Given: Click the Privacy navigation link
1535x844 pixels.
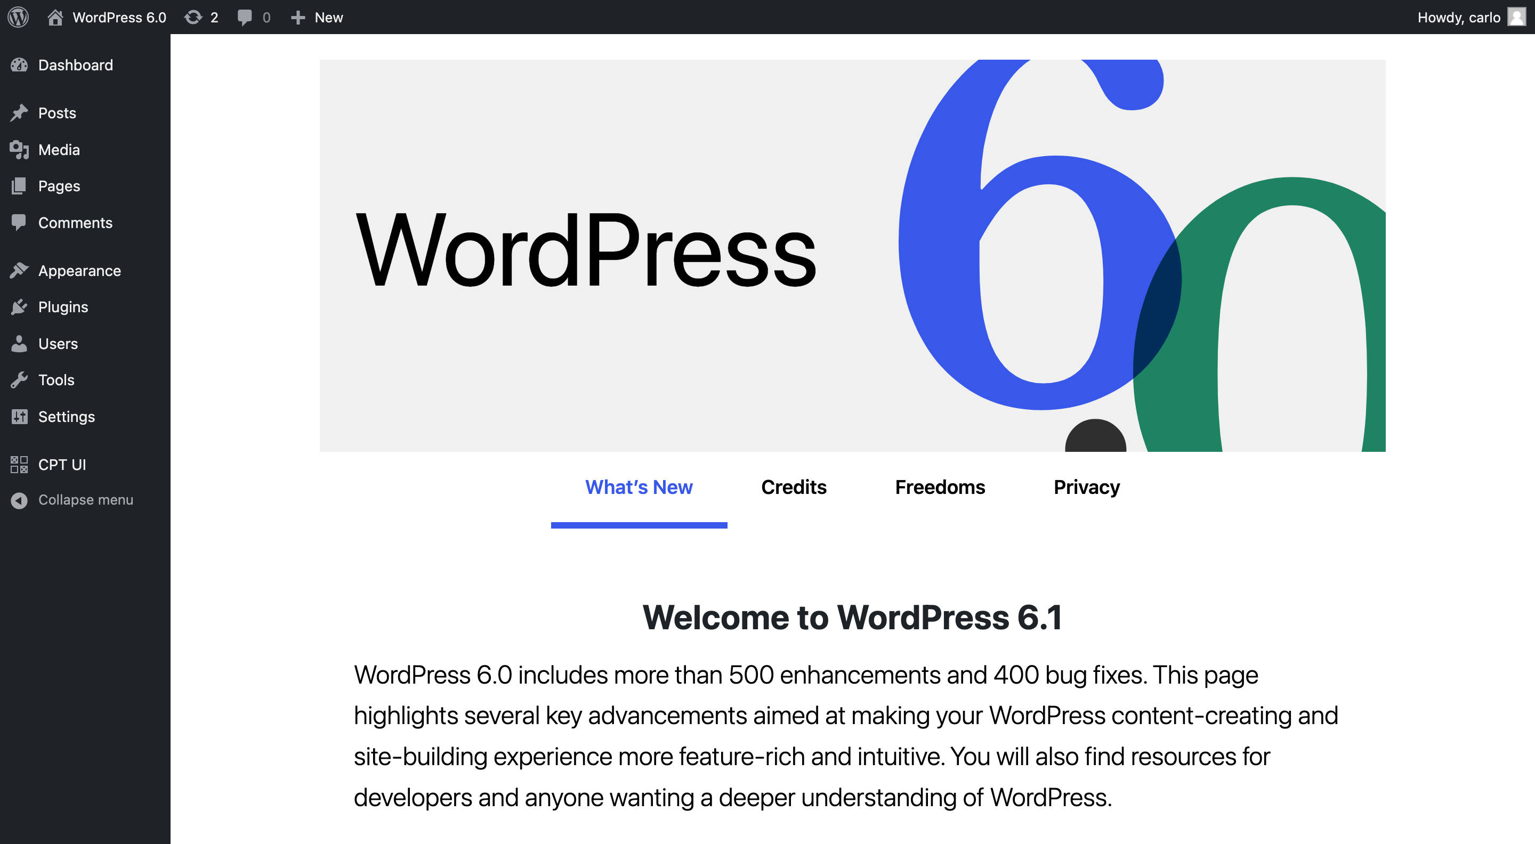Looking at the screenshot, I should click(x=1086, y=486).
